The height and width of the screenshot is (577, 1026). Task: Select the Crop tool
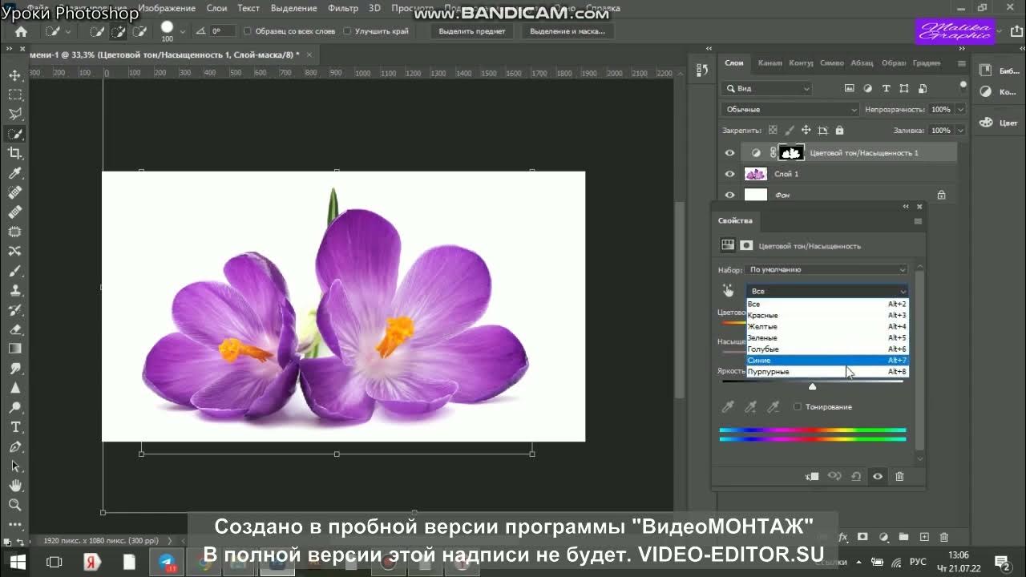point(15,153)
